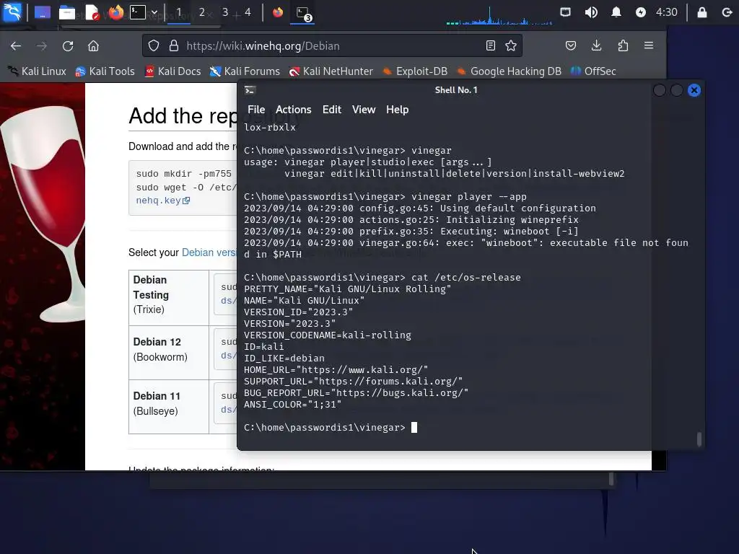739x554 pixels.
Task: Open the Exploit-DB bookmark
Action: [x=415, y=71]
